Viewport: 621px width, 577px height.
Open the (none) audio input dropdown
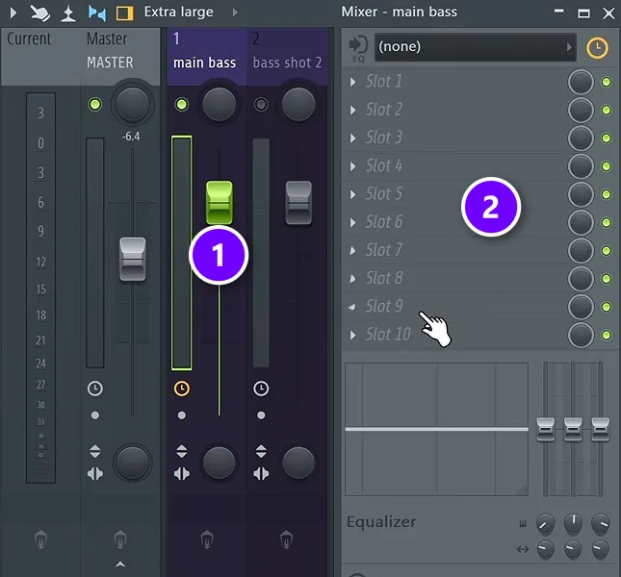476,47
